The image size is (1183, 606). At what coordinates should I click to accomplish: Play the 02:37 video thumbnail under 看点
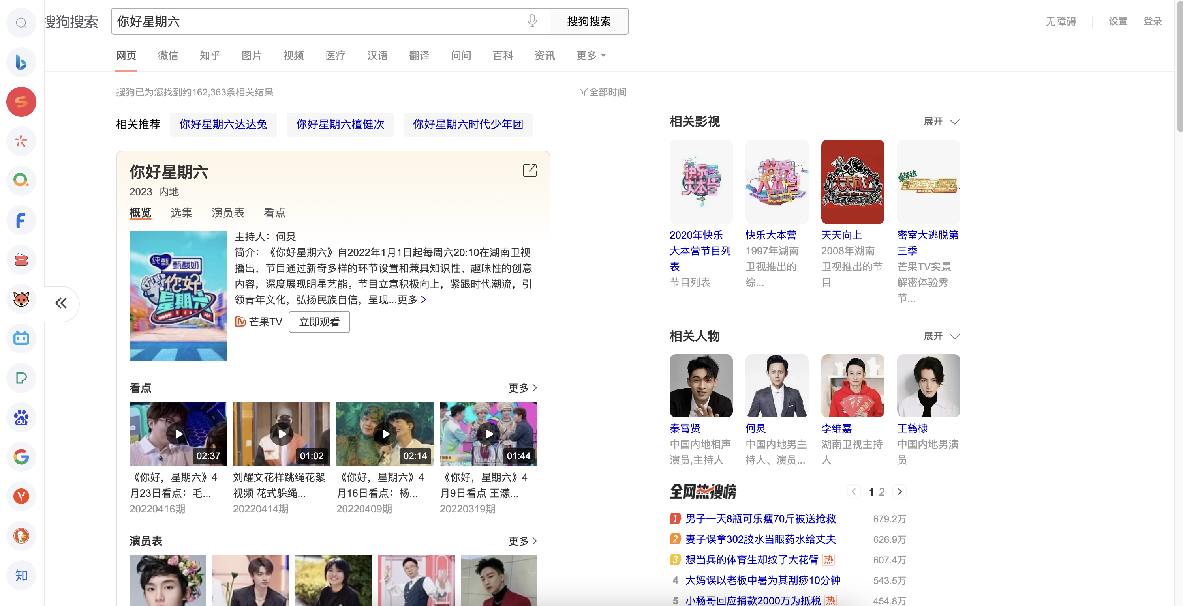coord(178,434)
